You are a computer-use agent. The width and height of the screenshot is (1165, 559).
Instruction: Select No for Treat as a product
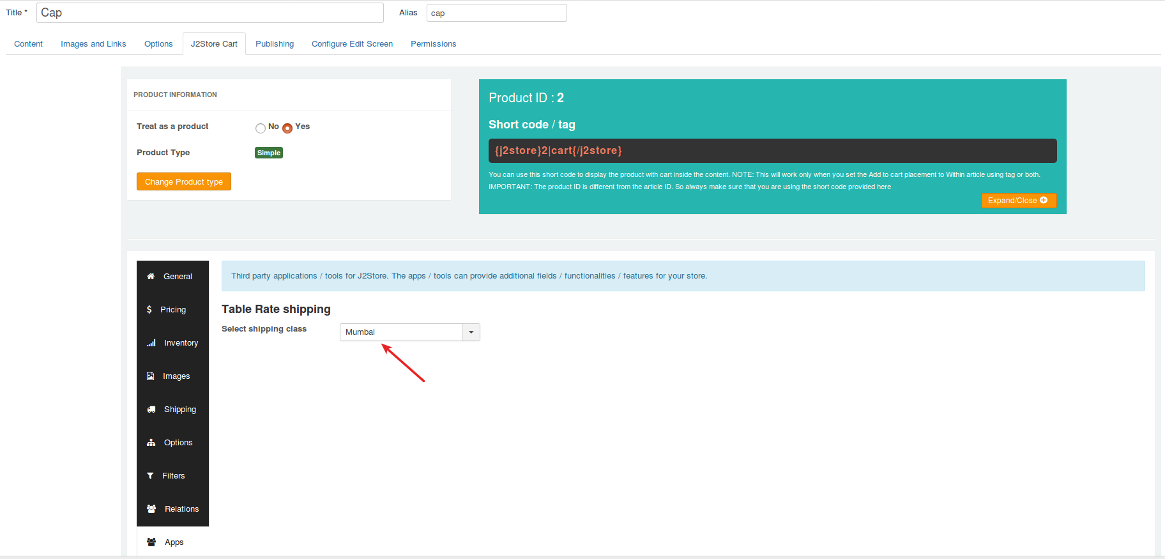pos(261,128)
